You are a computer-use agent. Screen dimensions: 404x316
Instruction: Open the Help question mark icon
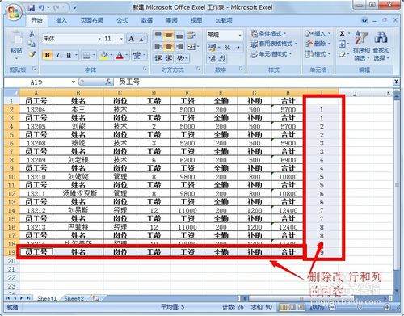click(364, 20)
